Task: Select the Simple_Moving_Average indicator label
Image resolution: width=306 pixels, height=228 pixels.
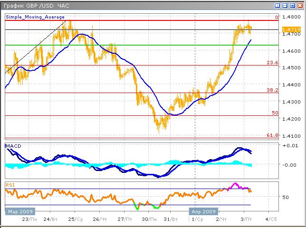Action: pyautogui.click(x=35, y=17)
